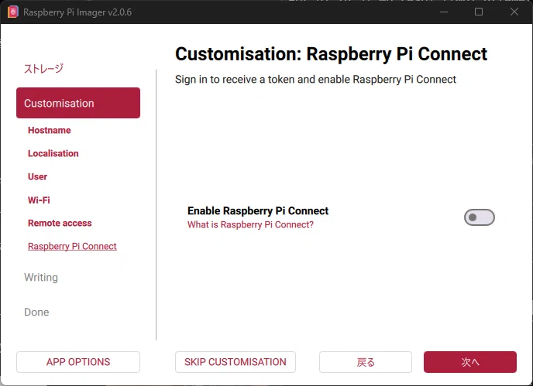
Task: Click the 'Customisation: Raspberry Pi Connect' heading
Action: 331,54
